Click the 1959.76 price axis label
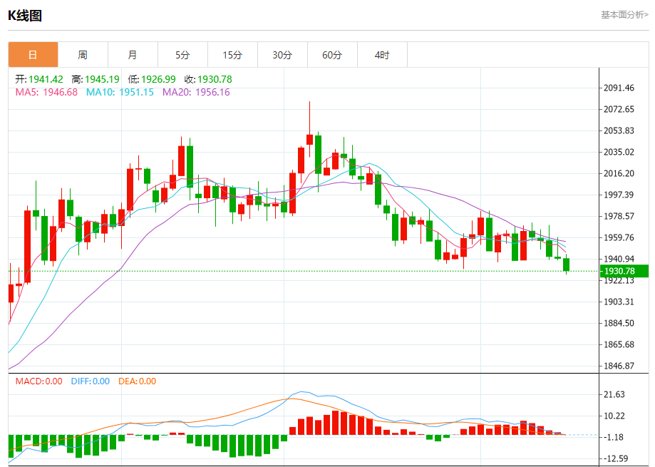The image size is (655, 467). (x=619, y=237)
